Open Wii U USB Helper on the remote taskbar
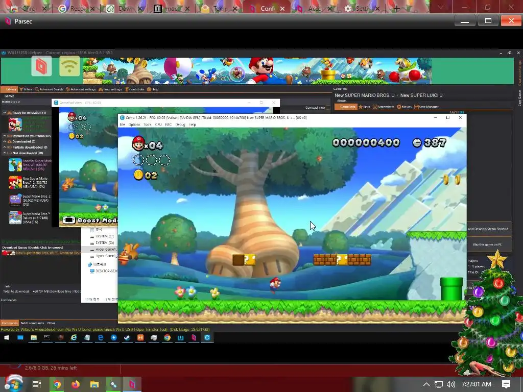 pos(180,338)
